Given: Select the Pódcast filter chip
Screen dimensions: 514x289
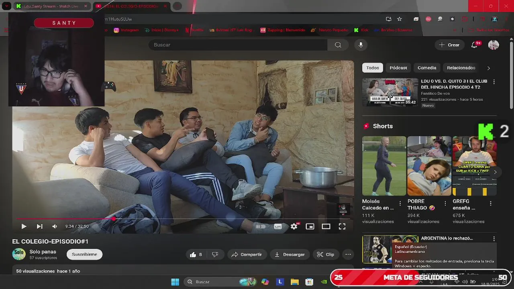Looking at the screenshot, I should pyautogui.click(x=398, y=68).
